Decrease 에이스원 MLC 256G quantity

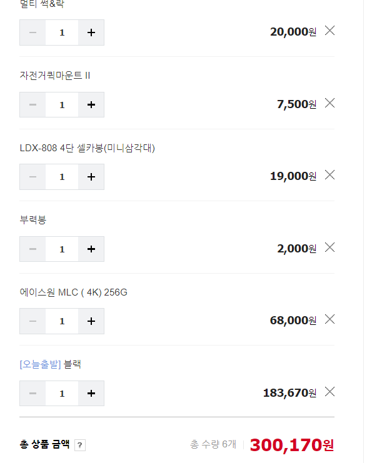pos(33,321)
